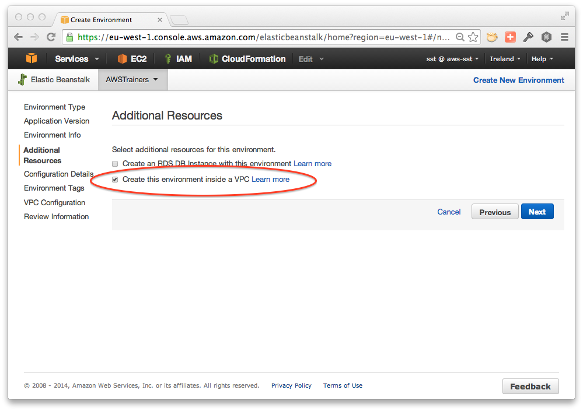Open IAM key shortcut
Image resolution: width=583 pixels, height=411 pixels.
point(168,59)
